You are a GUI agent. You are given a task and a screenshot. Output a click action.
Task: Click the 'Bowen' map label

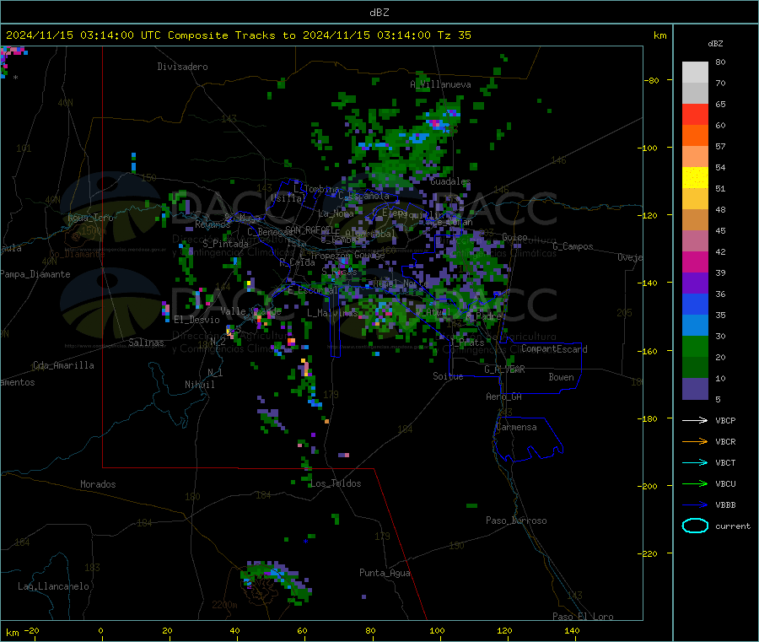(x=561, y=377)
